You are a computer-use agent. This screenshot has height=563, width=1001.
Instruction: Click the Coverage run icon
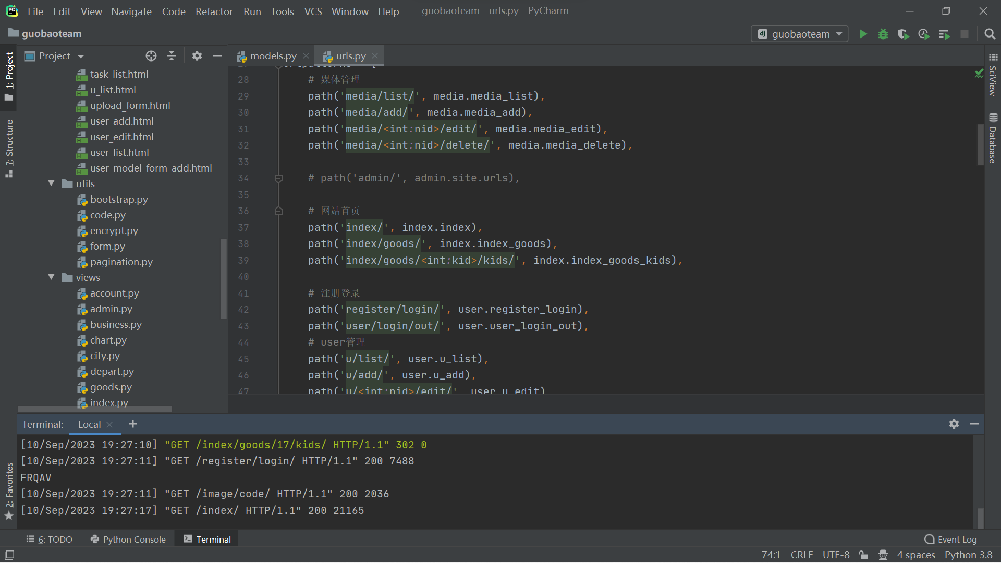(x=902, y=33)
